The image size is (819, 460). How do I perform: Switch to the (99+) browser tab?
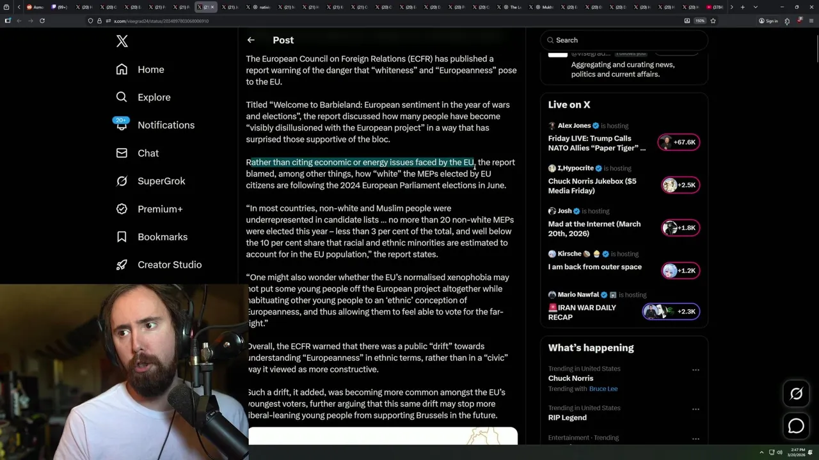click(x=58, y=7)
